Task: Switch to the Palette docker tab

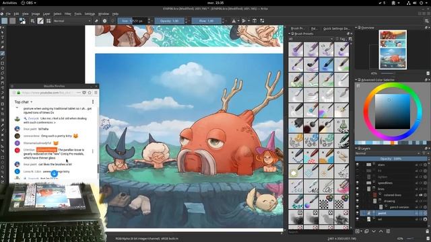Action: click(x=314, y=28)
